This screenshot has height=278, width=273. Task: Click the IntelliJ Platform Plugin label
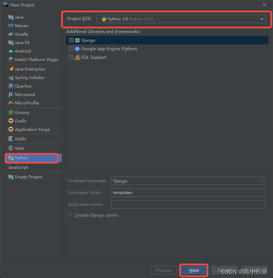tap(37, 60)
